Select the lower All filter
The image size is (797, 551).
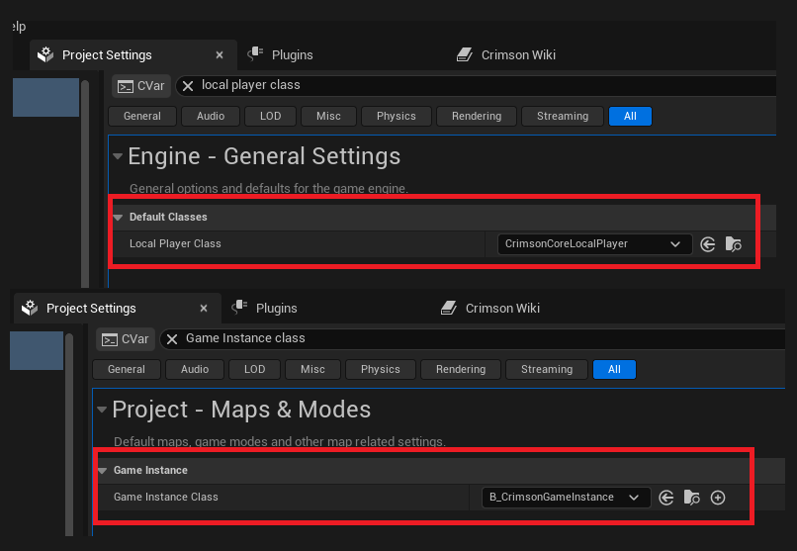(x=614, y=370)
